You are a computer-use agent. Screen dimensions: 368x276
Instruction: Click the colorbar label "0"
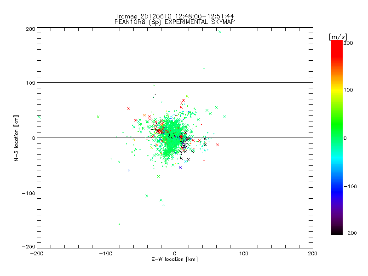pyautogui.click(x=345, y=138)
